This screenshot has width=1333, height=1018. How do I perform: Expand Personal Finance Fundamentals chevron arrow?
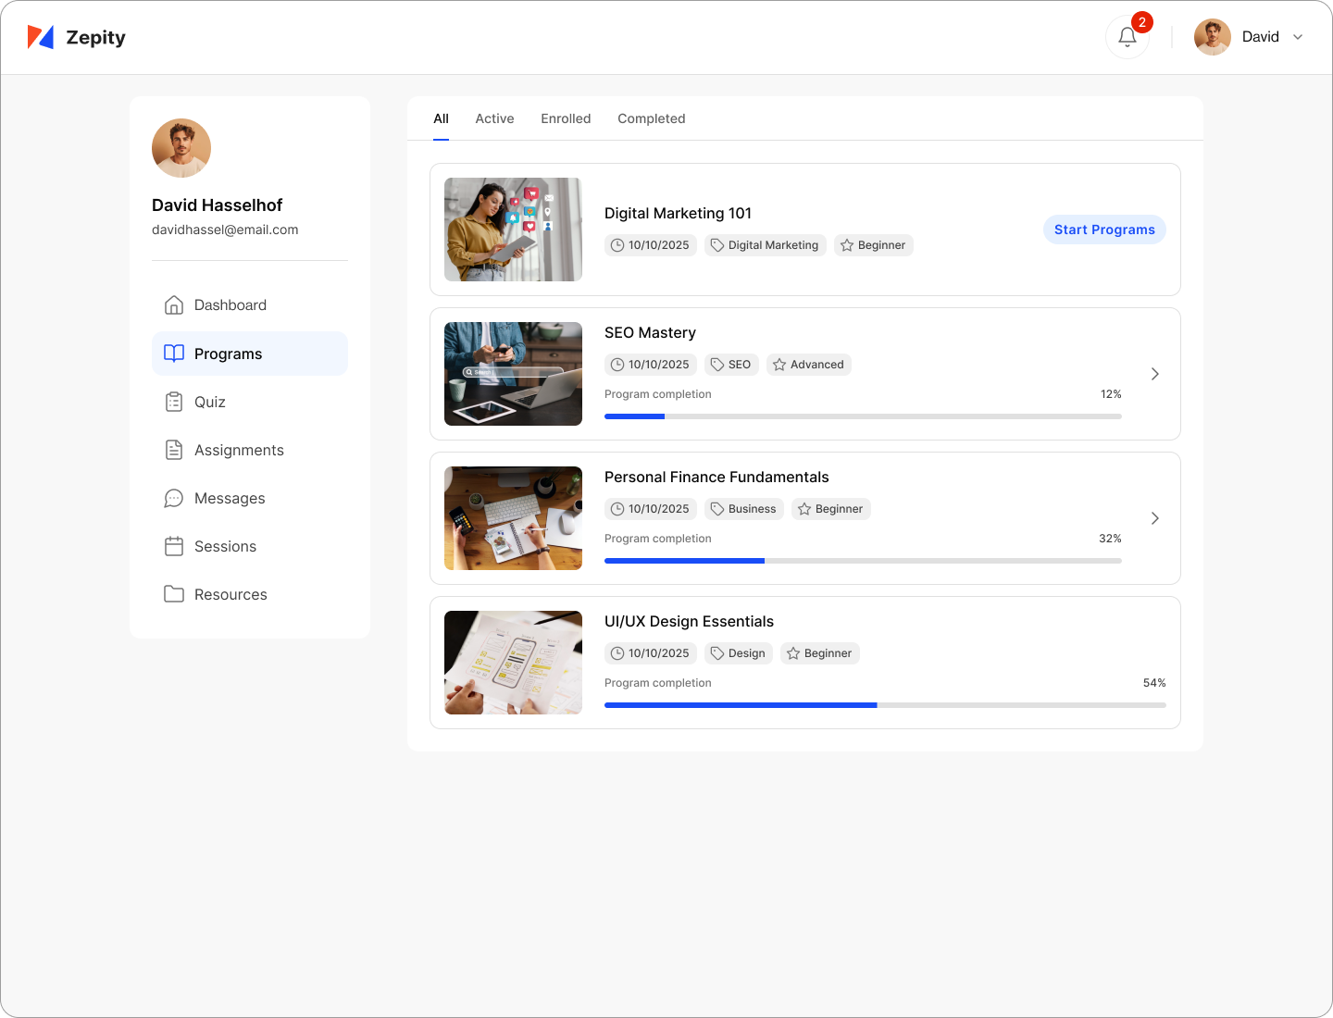point(1154,518)
